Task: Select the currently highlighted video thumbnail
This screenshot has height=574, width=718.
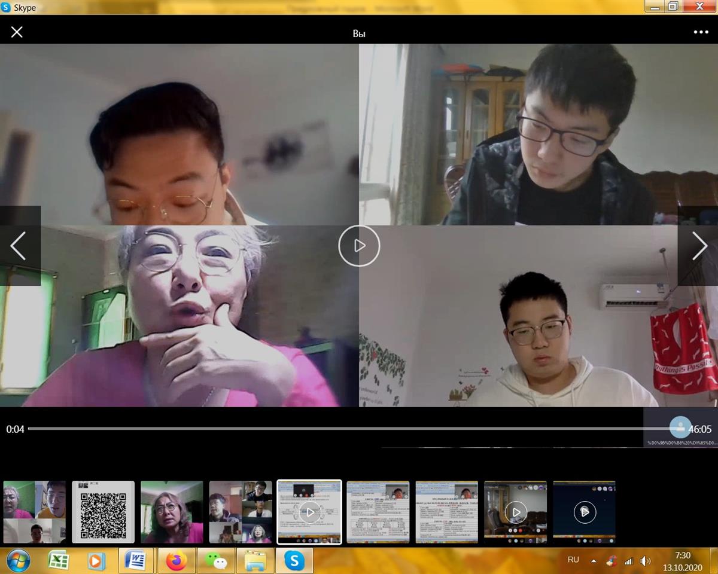Action: coord(309,512)
